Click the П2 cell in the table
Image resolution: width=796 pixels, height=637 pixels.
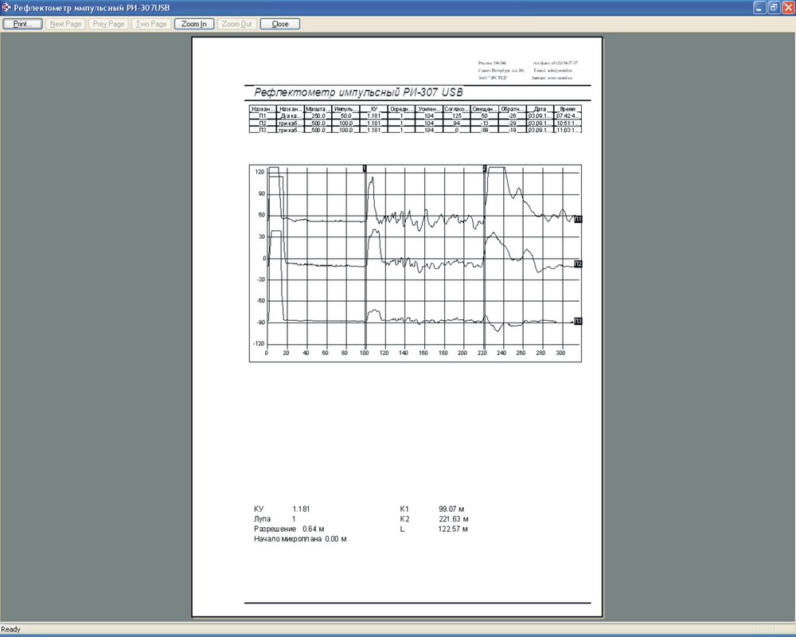[263, 123]
